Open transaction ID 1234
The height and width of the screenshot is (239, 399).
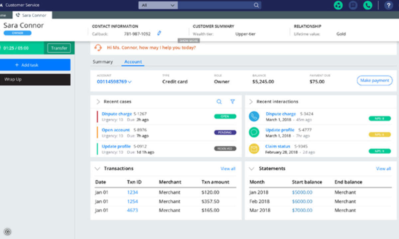[x=132, y=193]
